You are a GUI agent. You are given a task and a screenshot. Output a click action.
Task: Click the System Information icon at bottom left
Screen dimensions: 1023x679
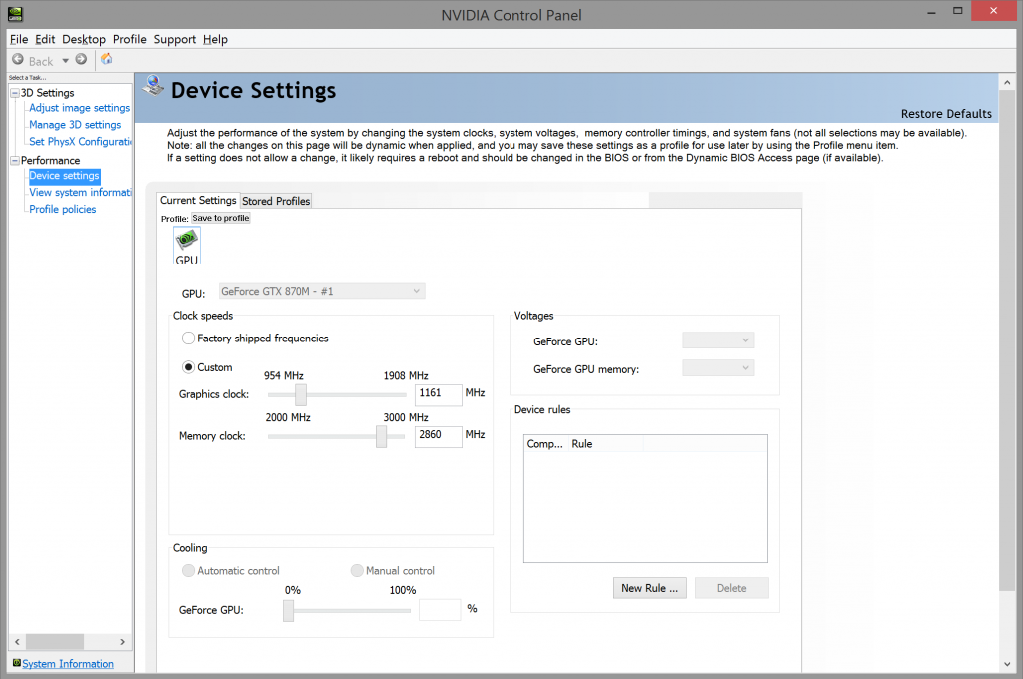click(x=16, y=663)
